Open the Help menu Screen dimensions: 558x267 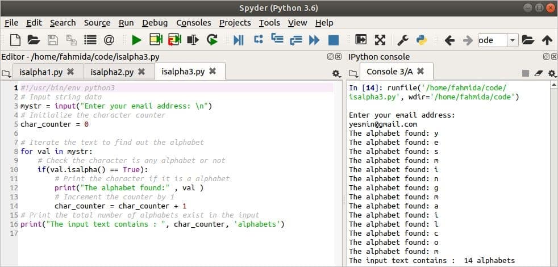[324, 23]
